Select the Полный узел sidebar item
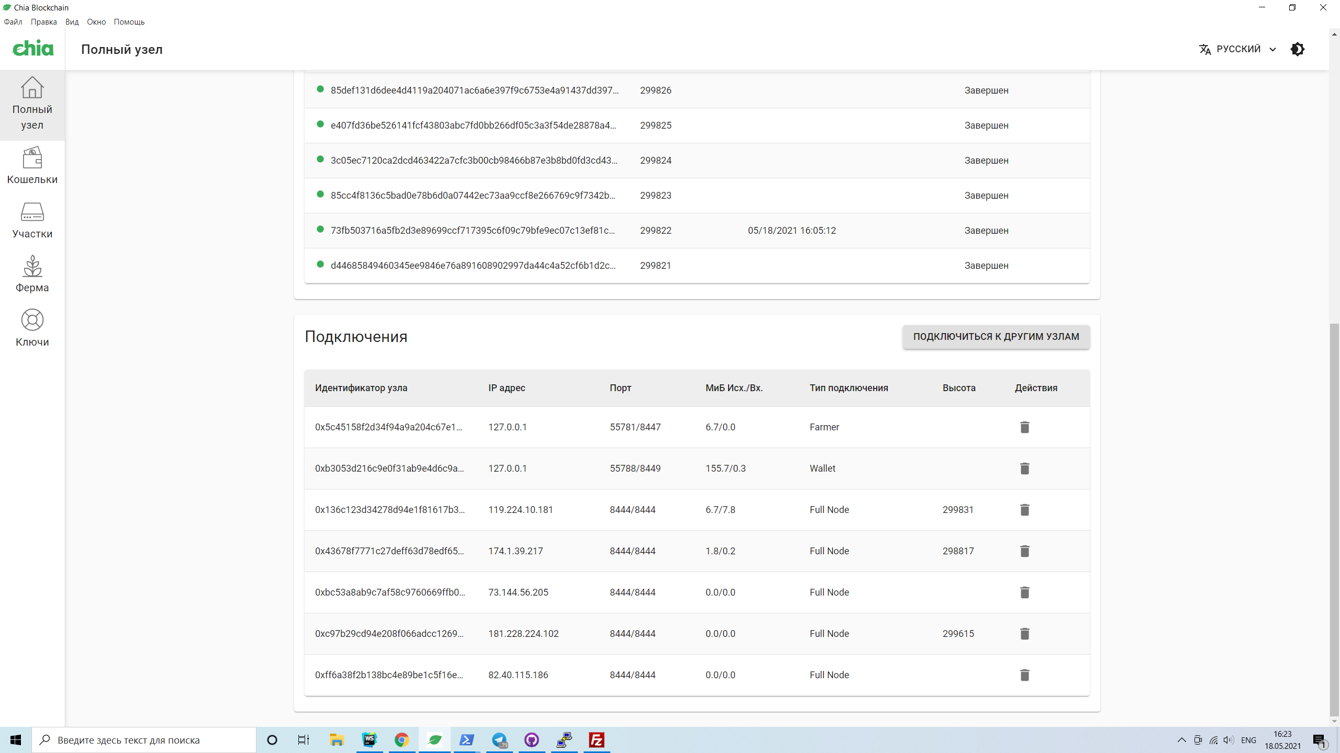The image size is (1340, 753). pos(32,104)
